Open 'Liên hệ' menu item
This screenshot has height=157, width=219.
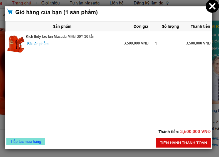click(117, 3)
